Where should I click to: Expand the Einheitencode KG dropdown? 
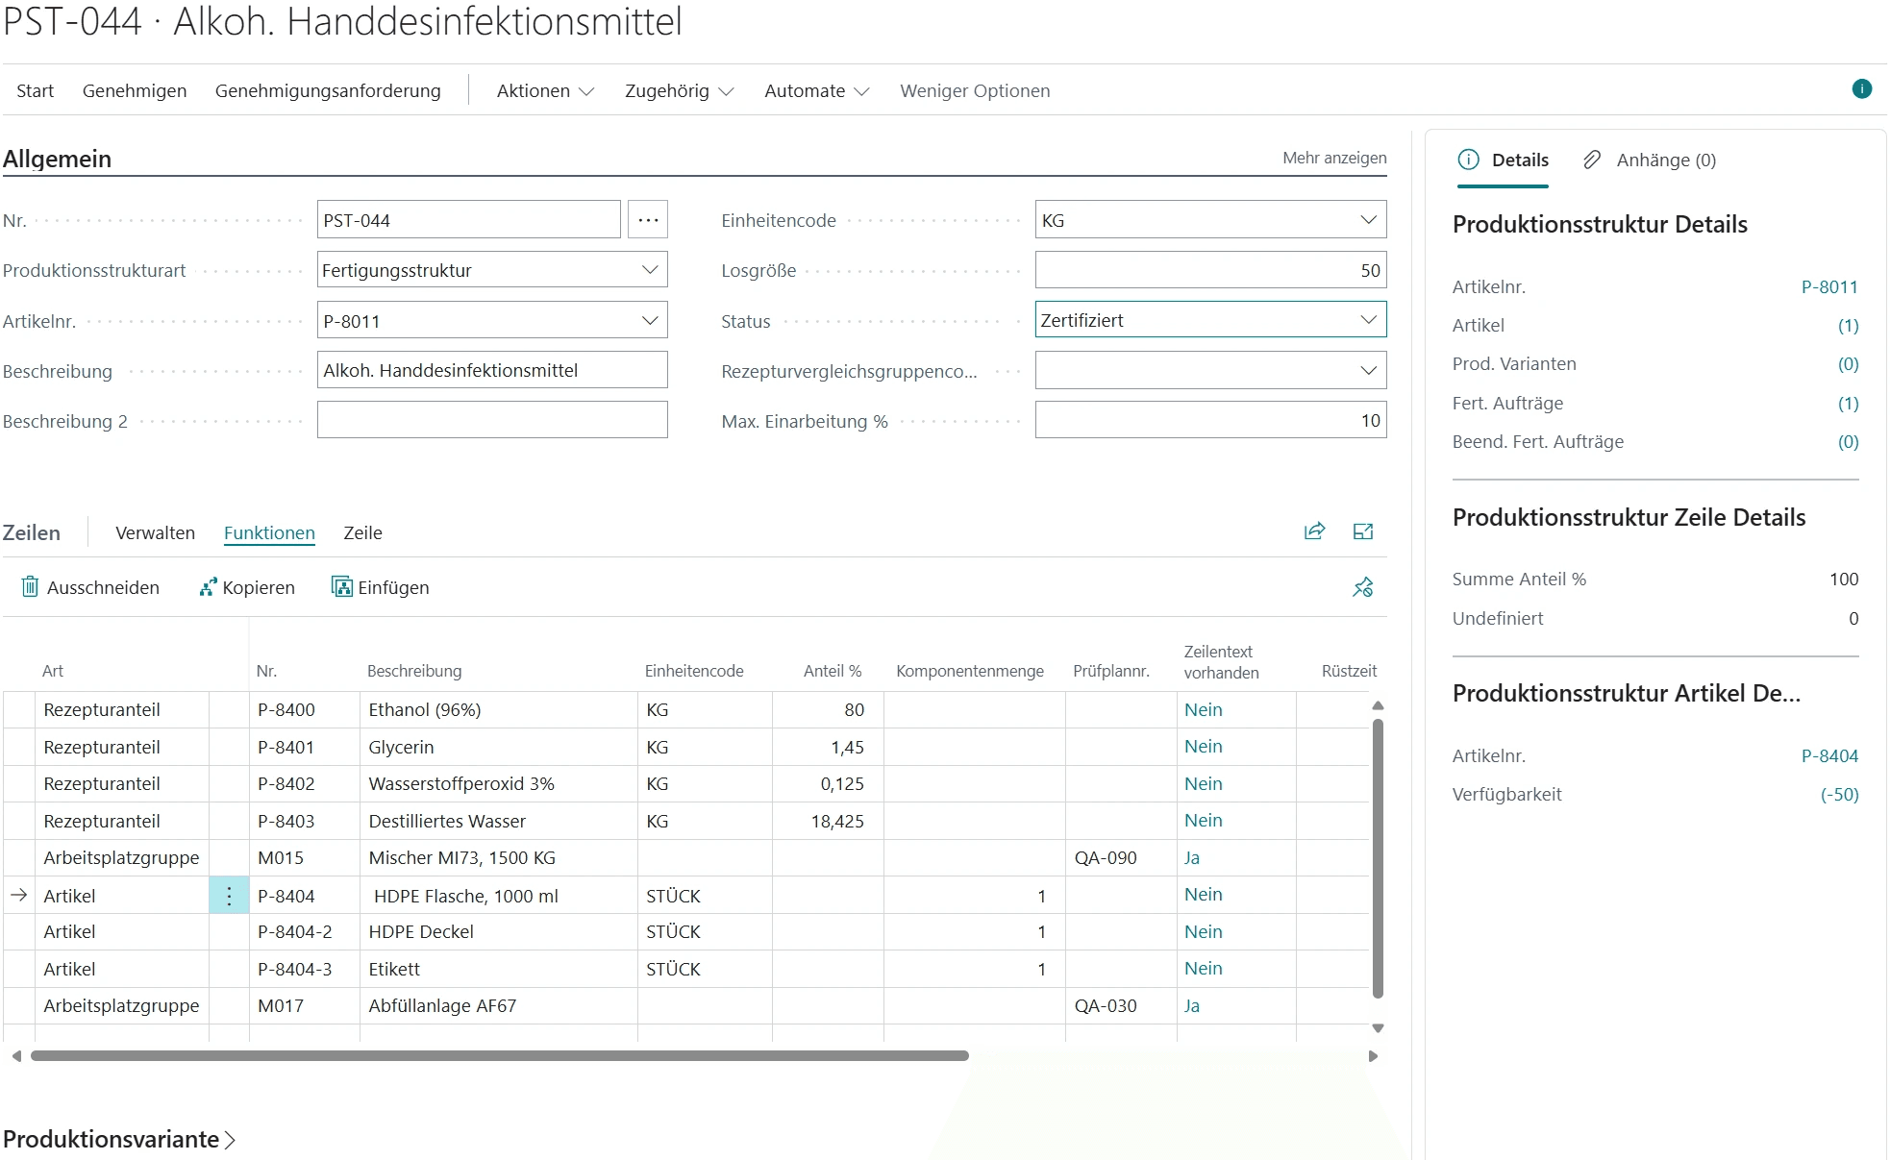tap(1210, 220)
